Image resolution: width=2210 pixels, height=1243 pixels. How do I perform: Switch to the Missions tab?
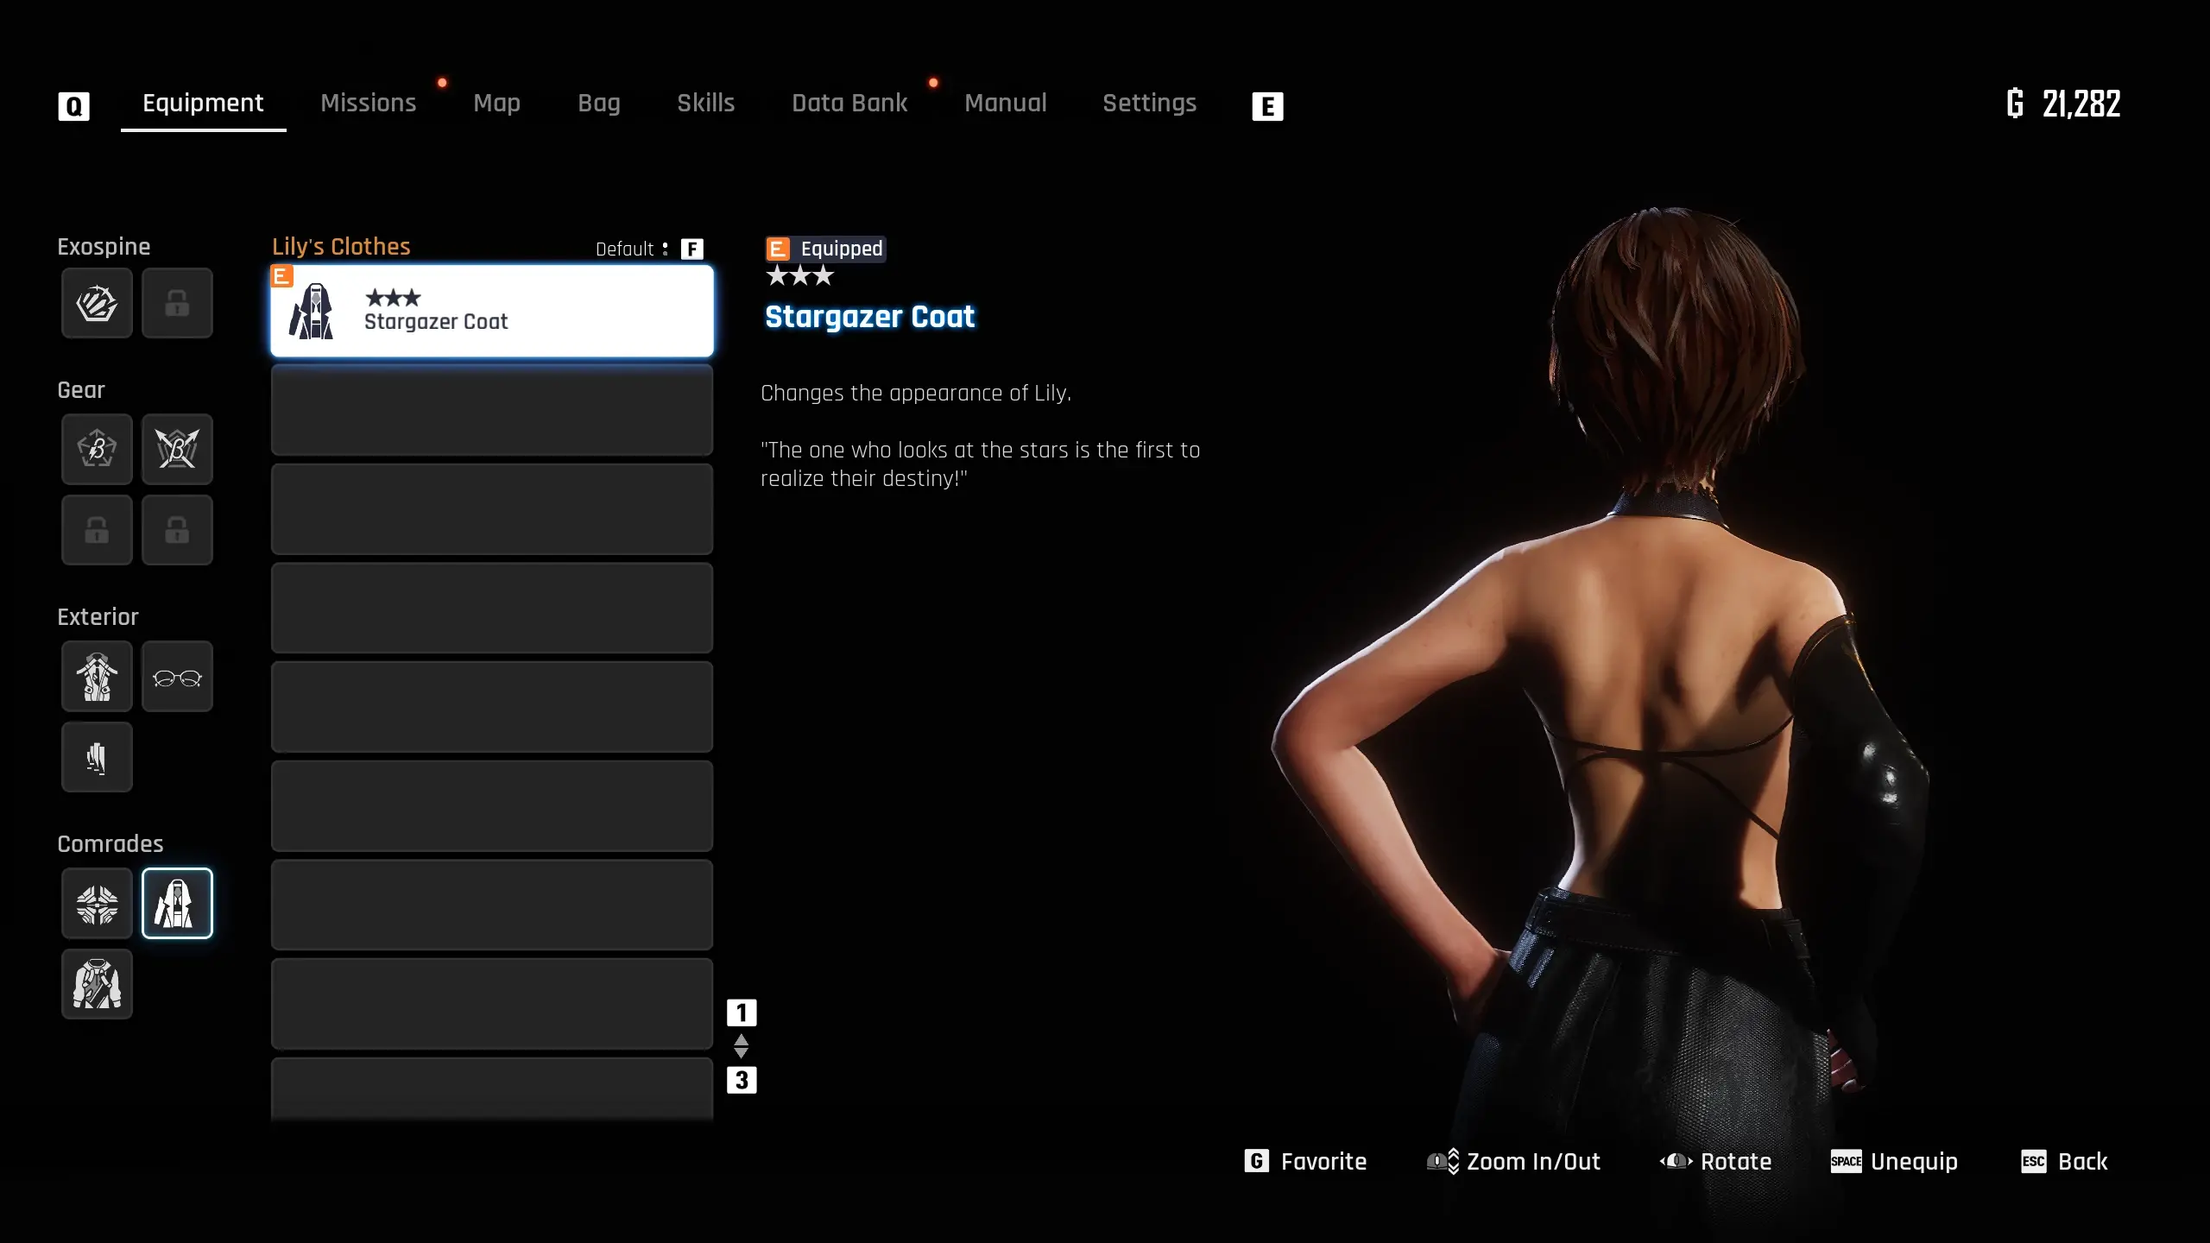coord(369,104)
